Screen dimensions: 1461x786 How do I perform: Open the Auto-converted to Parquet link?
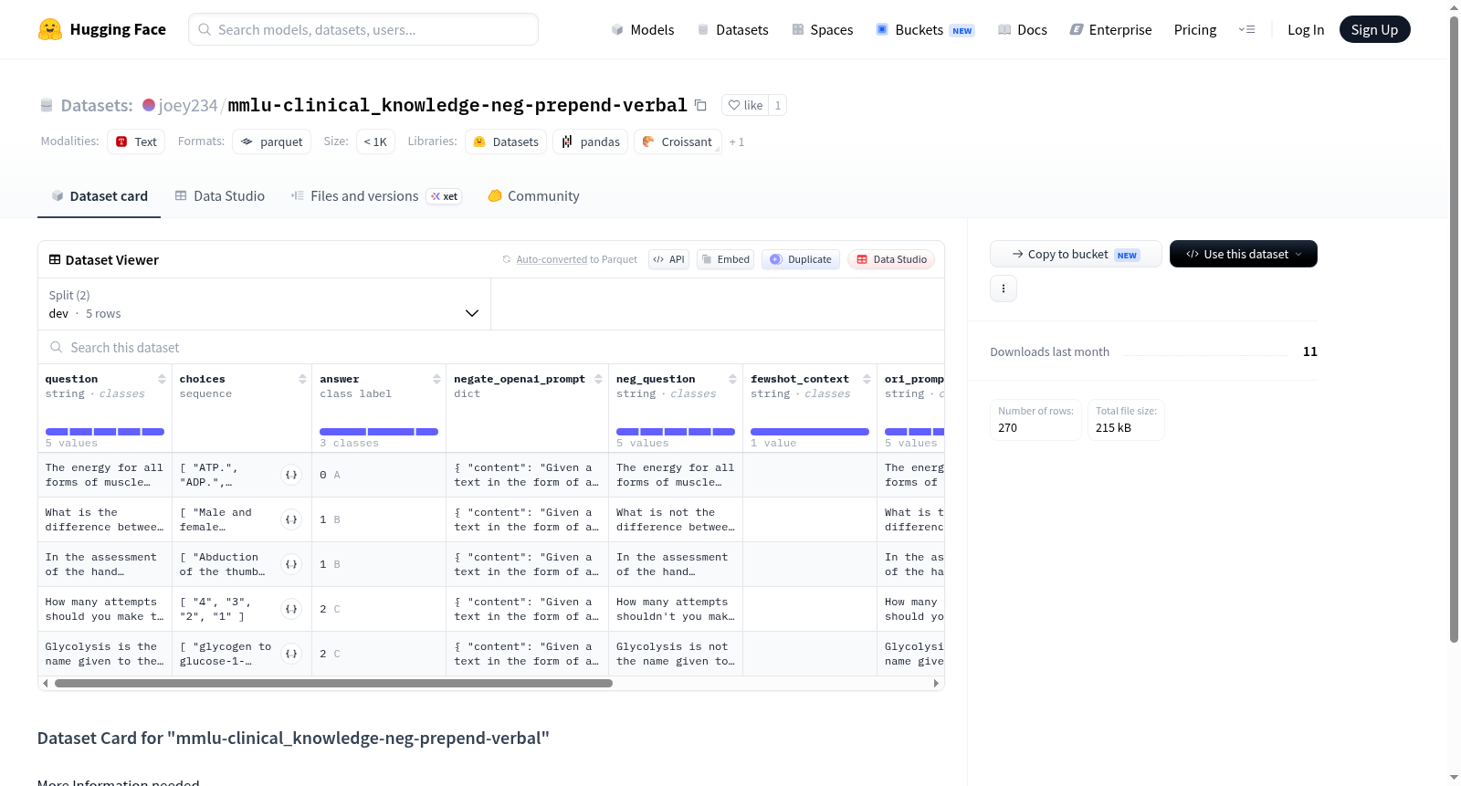point(570,259)
